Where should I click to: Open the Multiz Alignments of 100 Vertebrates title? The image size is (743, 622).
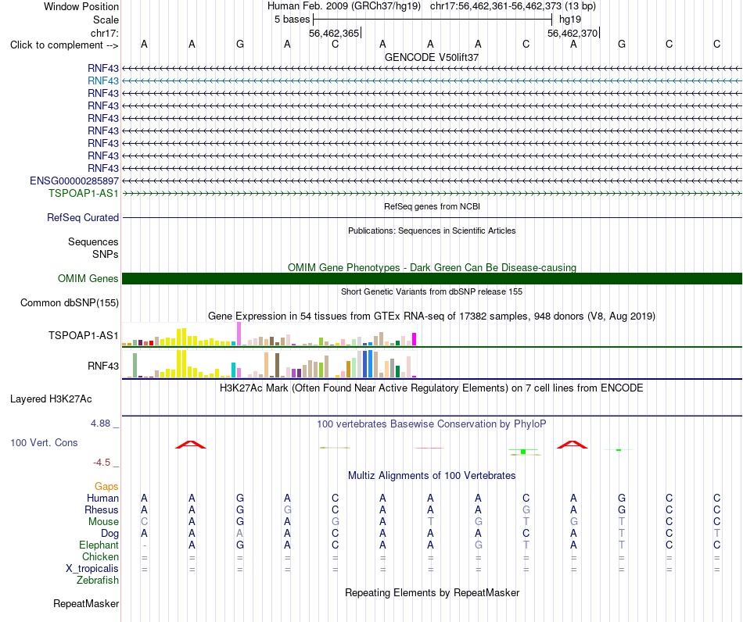pos(432,475)
